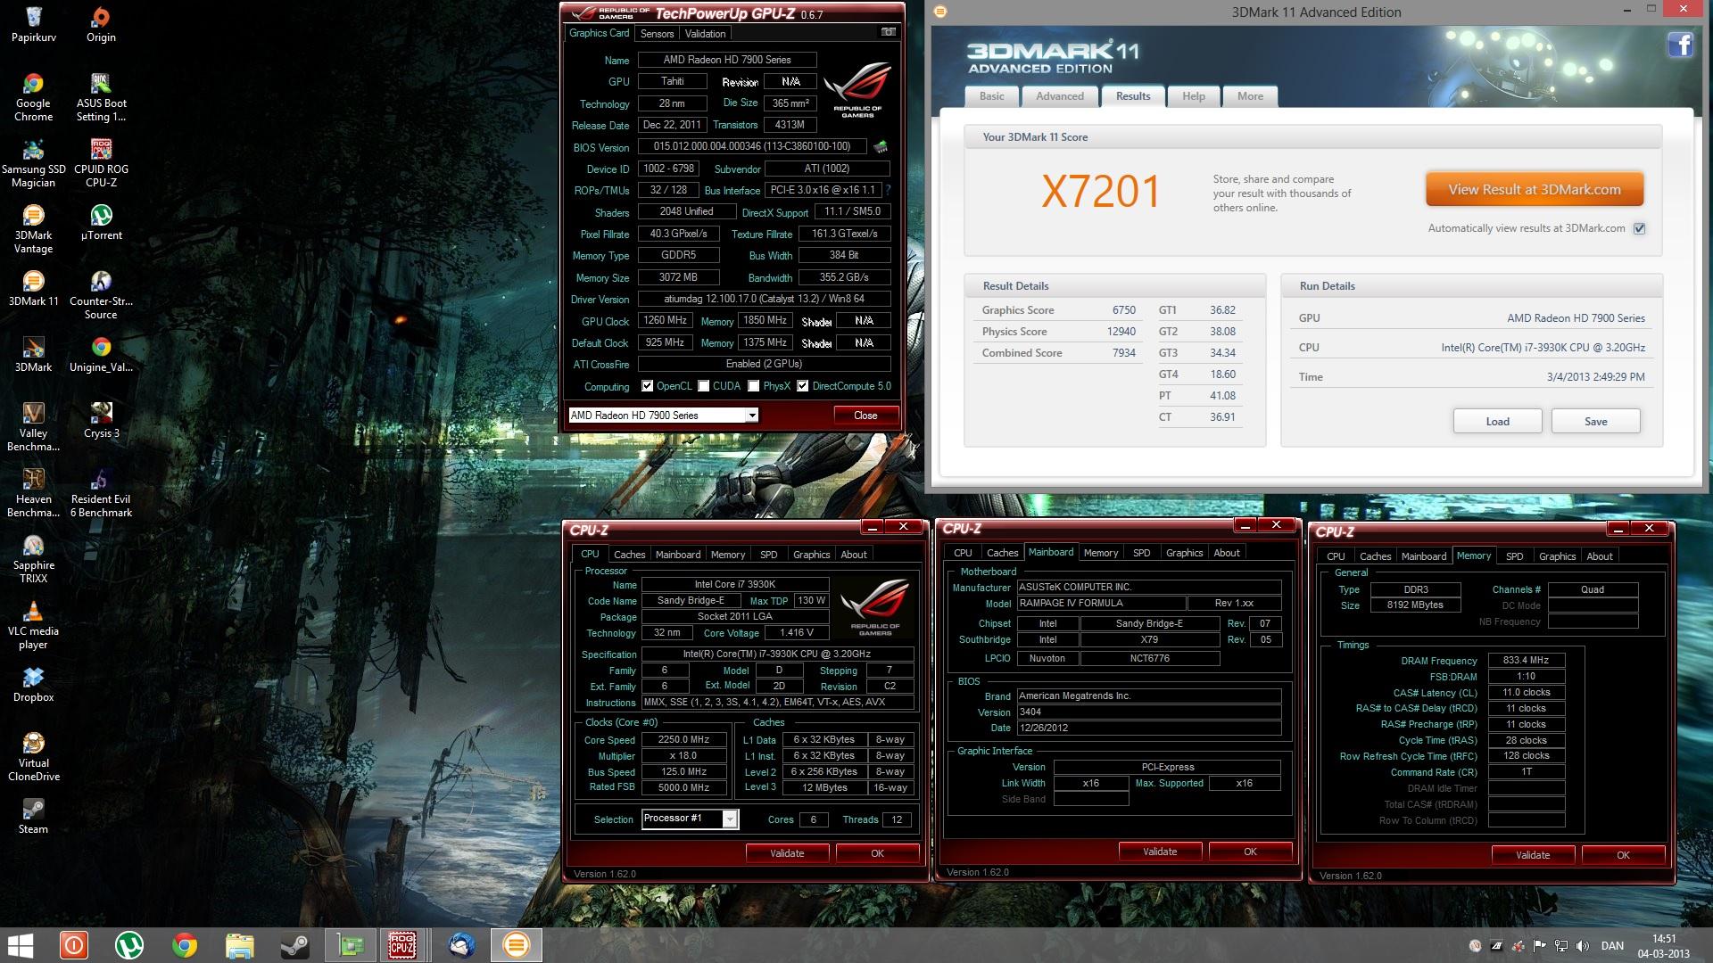Toggle the DirectCompute 5.0 checkbox
The height and width of the screenshot is (963, 1713).
[803, 386]
